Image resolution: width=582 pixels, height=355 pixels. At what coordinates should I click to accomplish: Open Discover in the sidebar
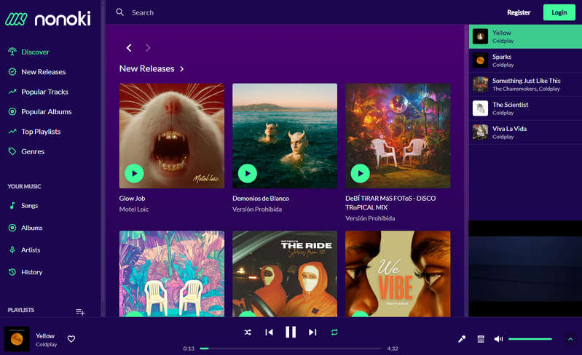[35, 52]
